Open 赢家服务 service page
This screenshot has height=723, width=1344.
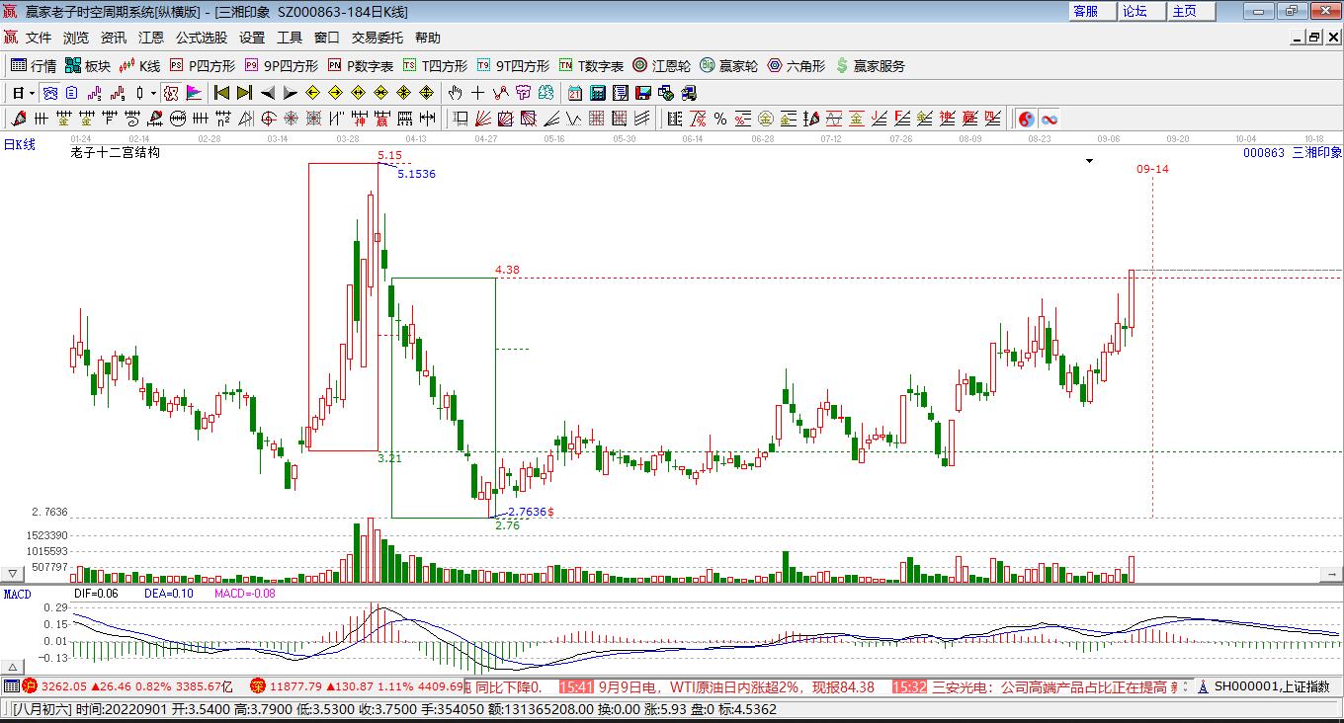click(x=871, y=66)
